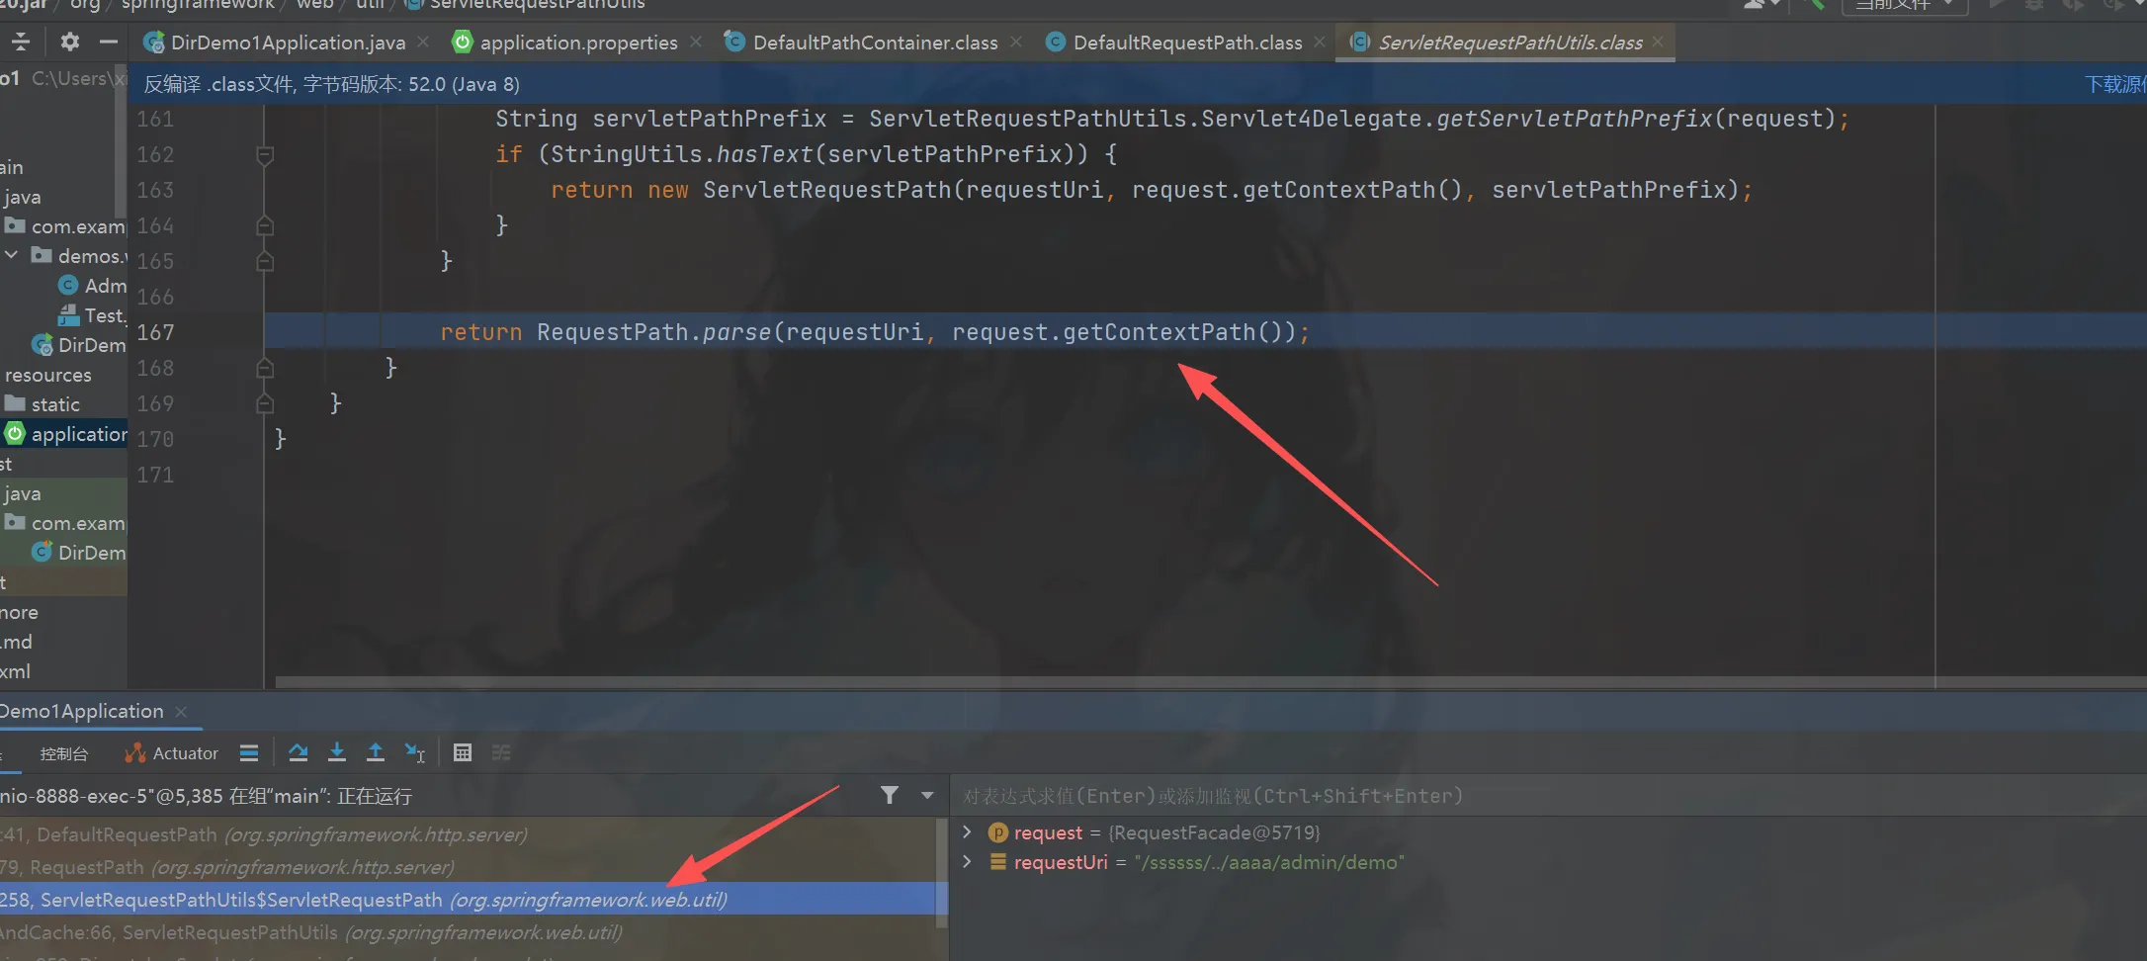Click the project panel settings gear

pyautogui.click(x=69, y=42)
